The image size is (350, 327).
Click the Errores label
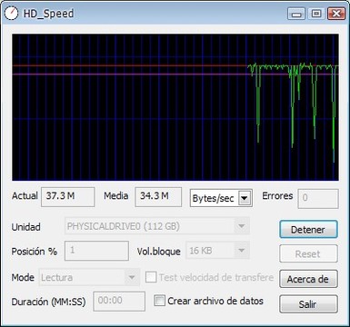(277, 196)
